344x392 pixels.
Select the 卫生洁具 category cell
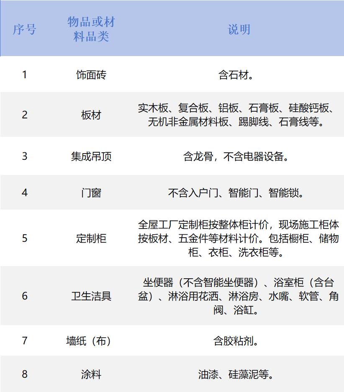(91, 296)
